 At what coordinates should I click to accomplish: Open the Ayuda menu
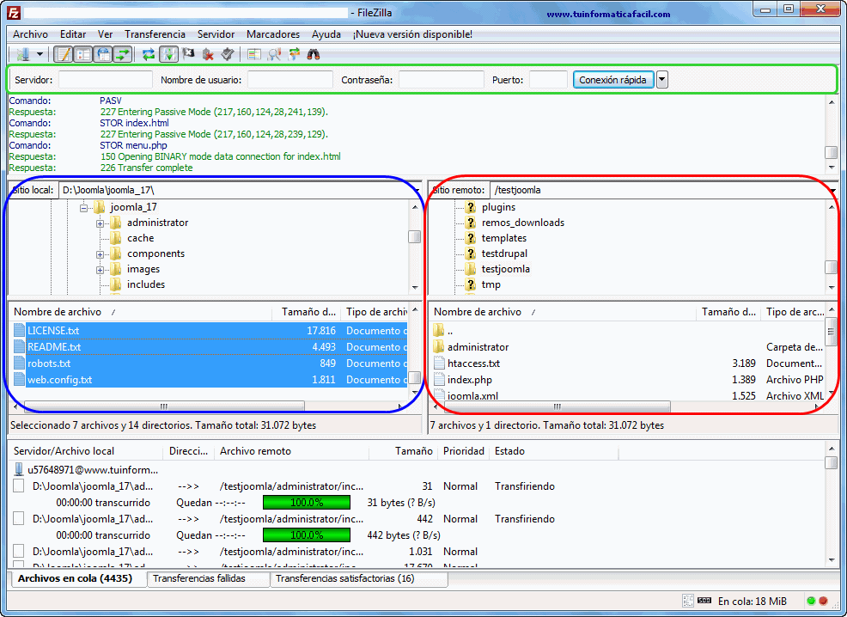[x=326, y=34]
